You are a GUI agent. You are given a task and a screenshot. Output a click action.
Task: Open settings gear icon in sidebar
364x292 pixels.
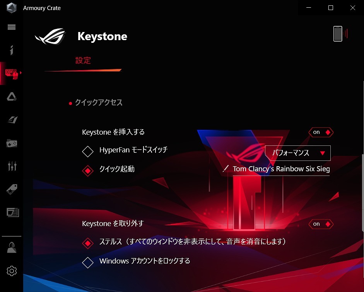12,271
